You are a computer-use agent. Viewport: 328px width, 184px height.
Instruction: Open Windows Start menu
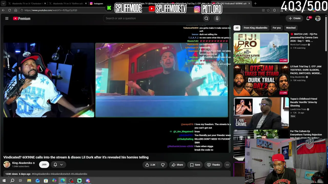pos(4,181)
